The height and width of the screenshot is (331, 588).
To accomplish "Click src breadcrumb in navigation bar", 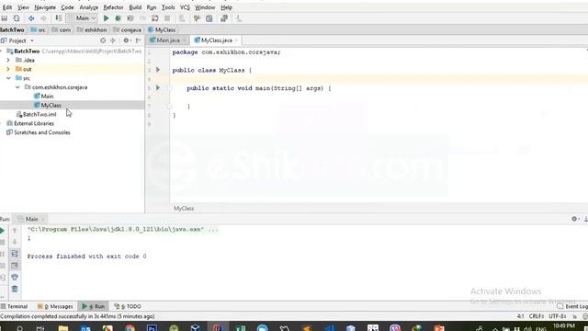I will 39,29.
